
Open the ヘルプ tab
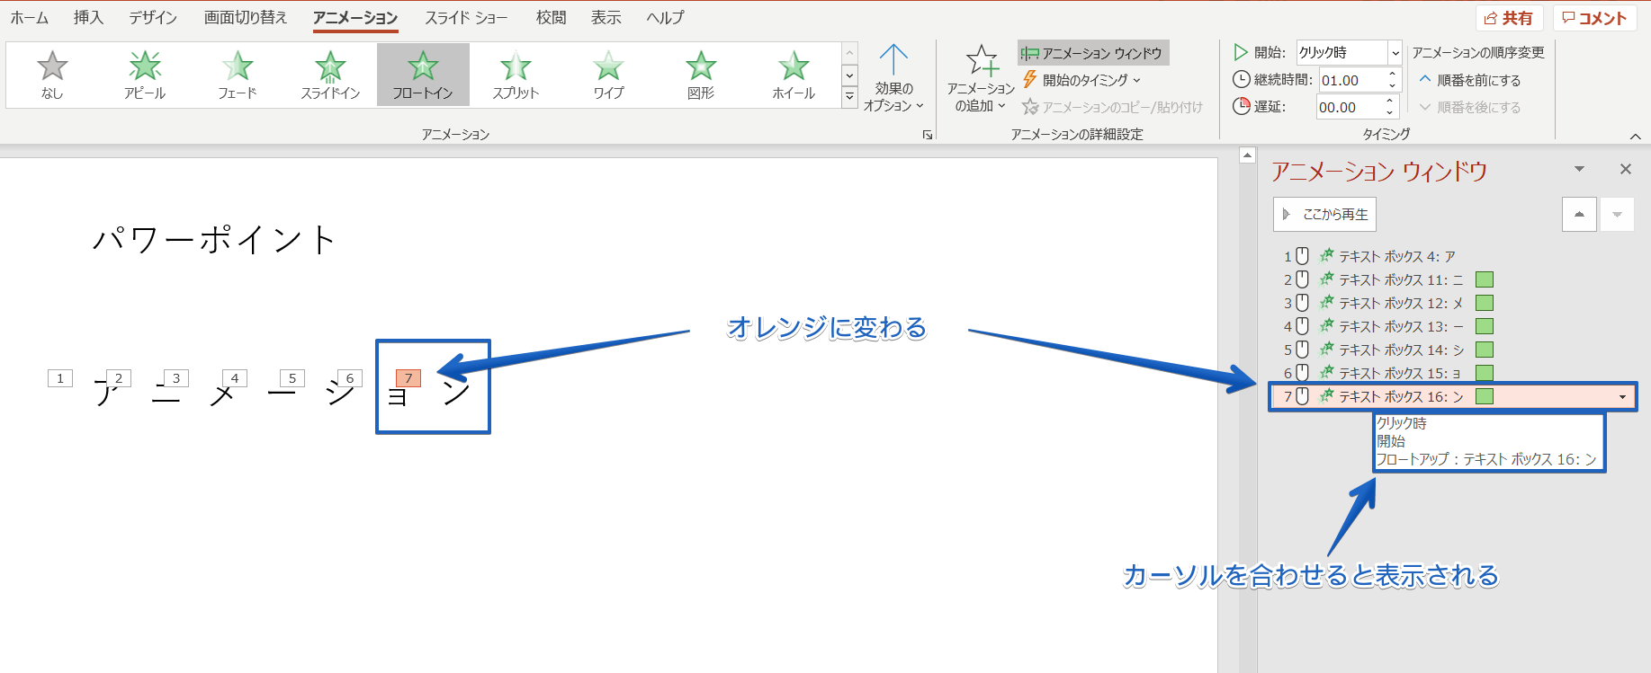tap(665, 18)
